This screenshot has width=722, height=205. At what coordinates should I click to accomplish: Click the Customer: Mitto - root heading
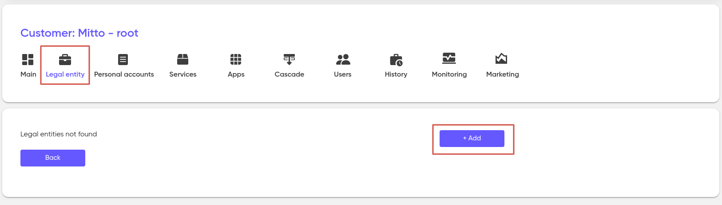point(79,33)
